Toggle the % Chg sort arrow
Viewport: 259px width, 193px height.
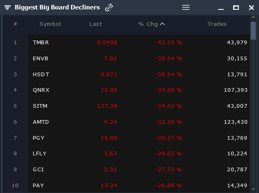pyautogui.click(x=163, y=24)
